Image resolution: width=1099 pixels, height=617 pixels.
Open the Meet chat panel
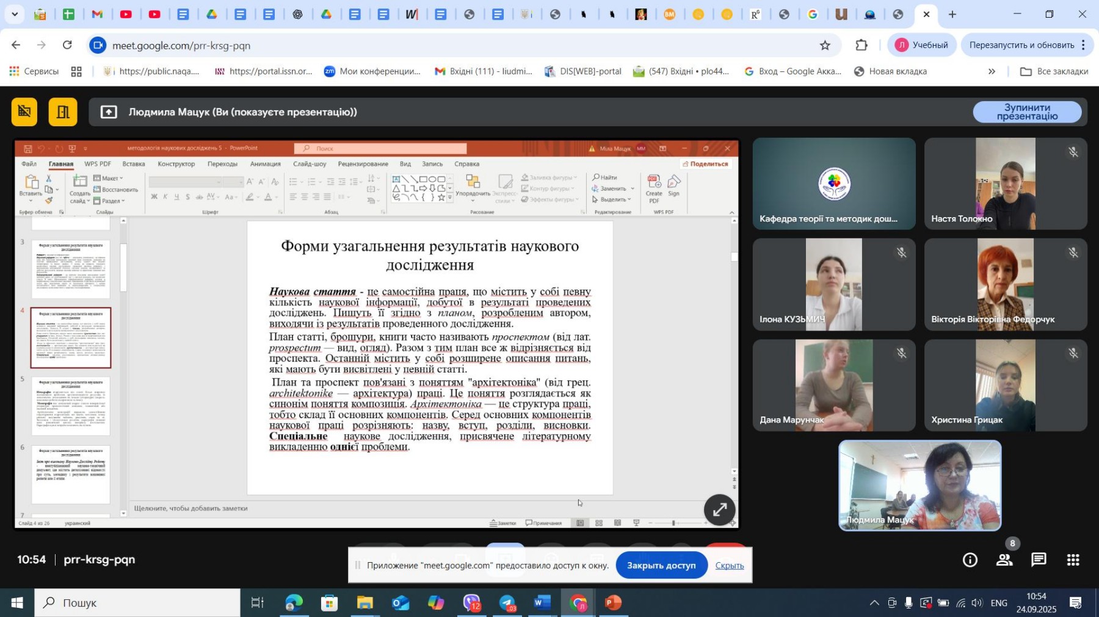click(x=1039, y=560)
